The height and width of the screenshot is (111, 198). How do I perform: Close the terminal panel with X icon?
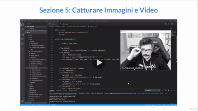pos(175,90)
